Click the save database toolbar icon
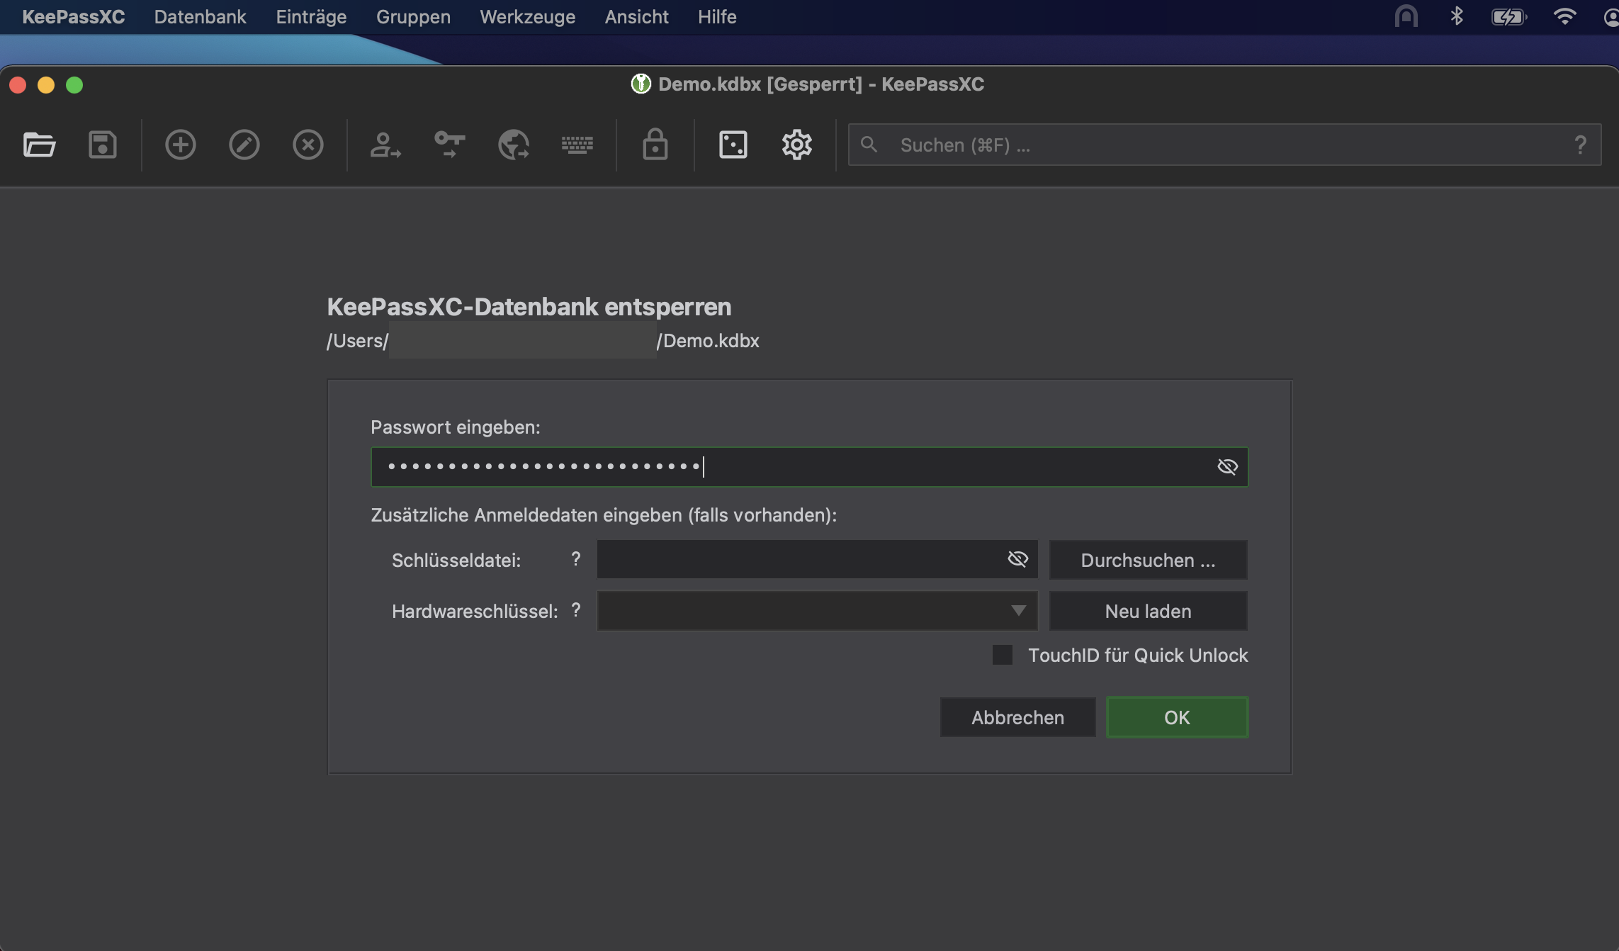The height and width of the screenshot is (951, 1619). [102, 145]
